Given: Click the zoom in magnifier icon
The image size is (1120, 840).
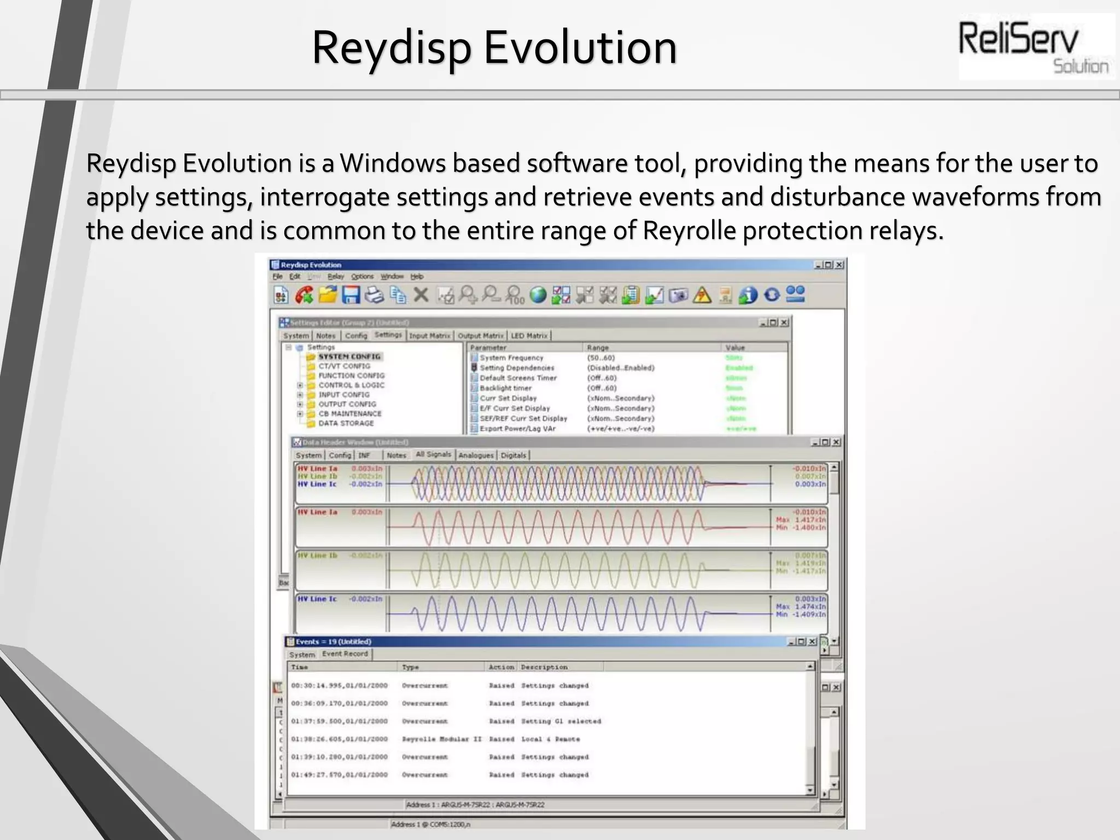Looking at the screenshot, I should coord(468,295).
